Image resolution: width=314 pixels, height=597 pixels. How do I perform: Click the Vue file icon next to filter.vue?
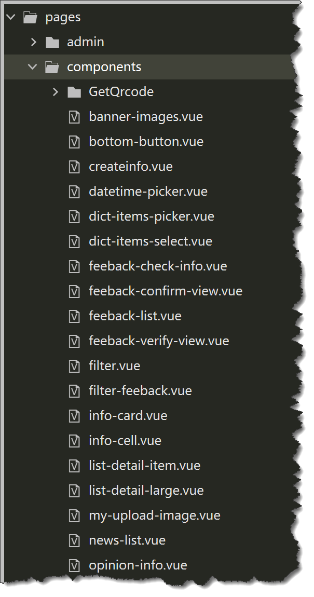click(74, 366)
